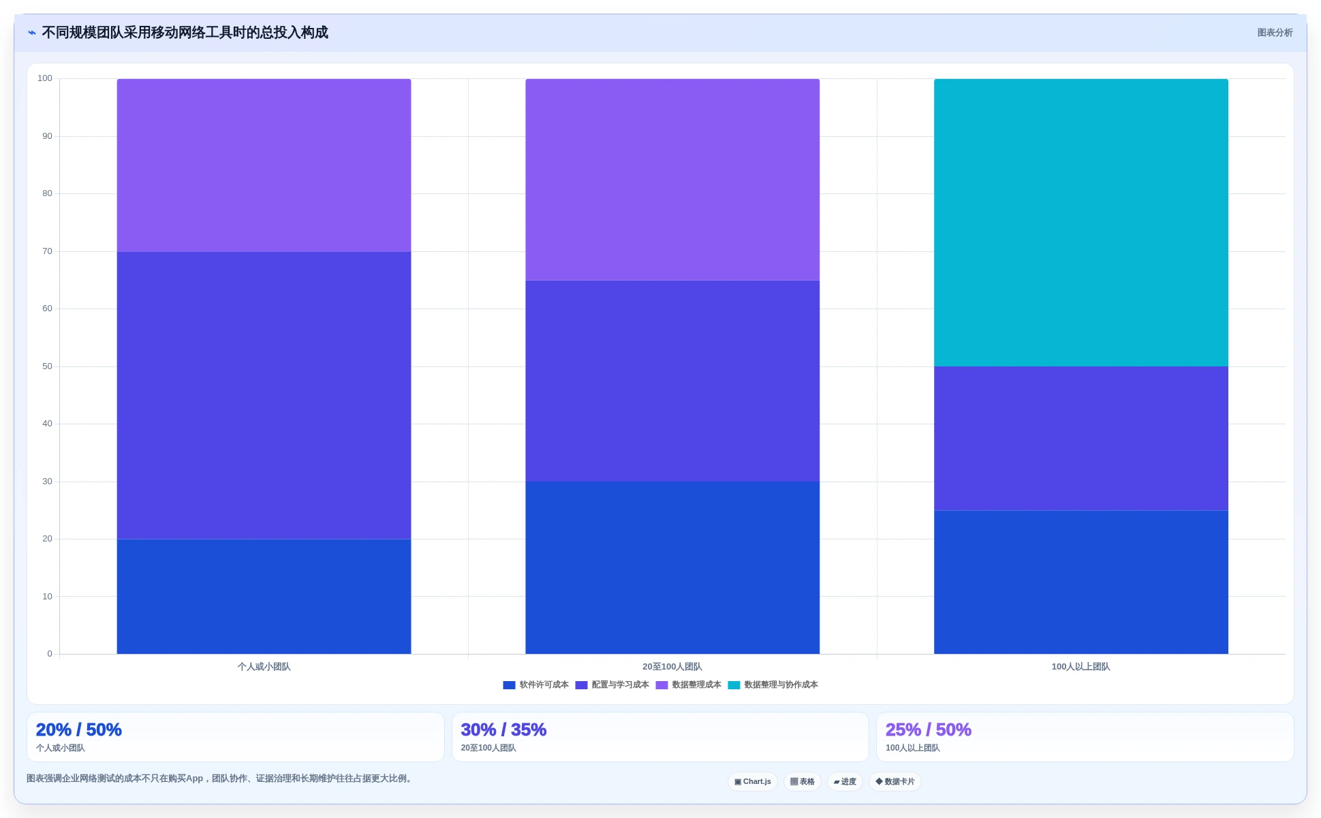Click the blue bottom segment of 100人以上团队 bar
1321x818 pixels.
(x=1081, y=582)
